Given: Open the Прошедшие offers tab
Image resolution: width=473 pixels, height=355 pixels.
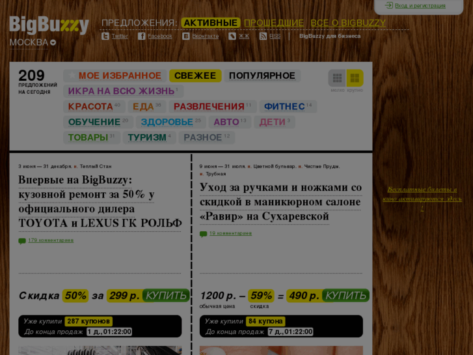Looking at the screenshot, I should pos(274,23).
